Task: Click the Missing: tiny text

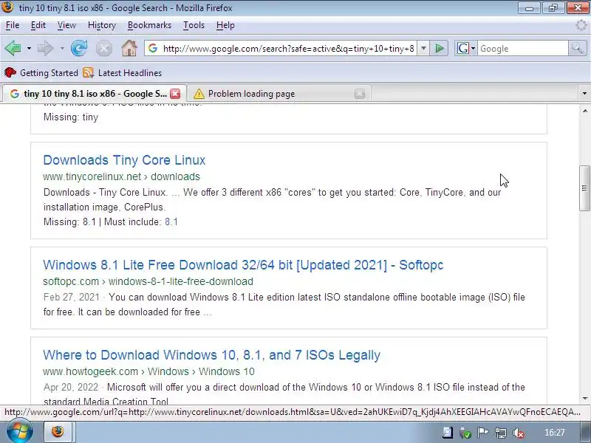Action: click(71, 117)
